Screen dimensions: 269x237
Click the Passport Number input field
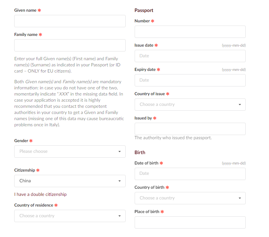pos(190,32)
